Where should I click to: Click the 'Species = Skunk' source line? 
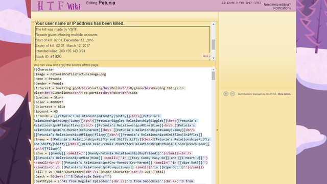[x=49, y=97]
